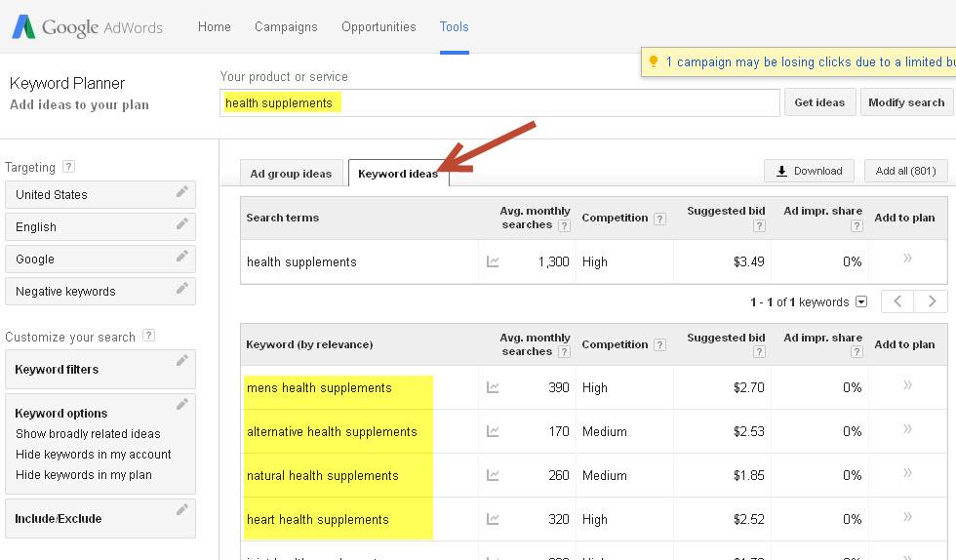The height and width of the screenshot is (560, 956).
Task: Edit Include/Exclude via pencil icon
Action: click(x=181, y=510)
